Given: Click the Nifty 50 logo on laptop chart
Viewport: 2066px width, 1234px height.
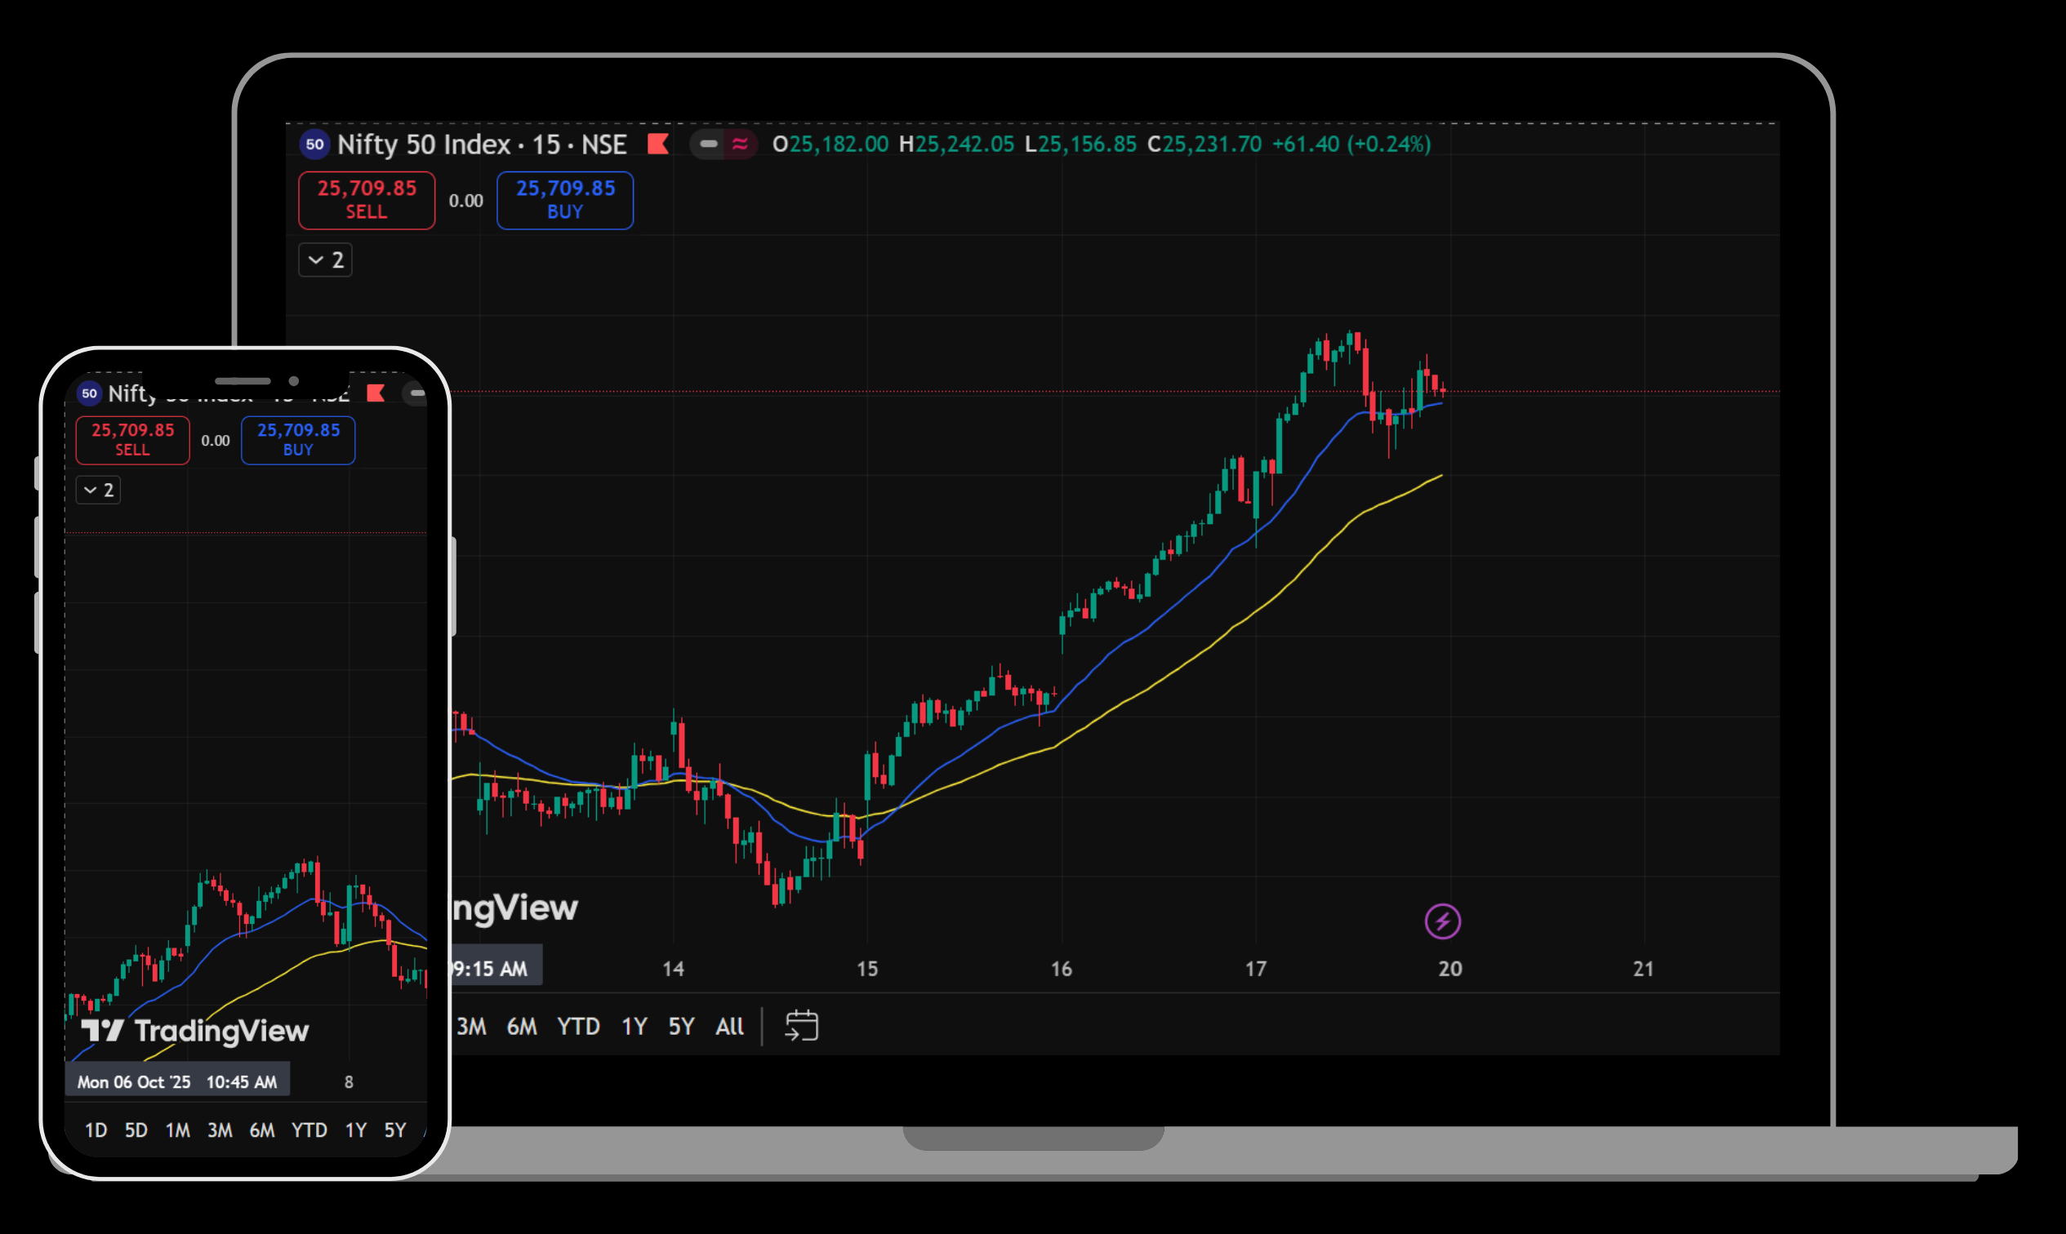Looking at the screenshot, I should pyautogui.click(x=314, y=144).
